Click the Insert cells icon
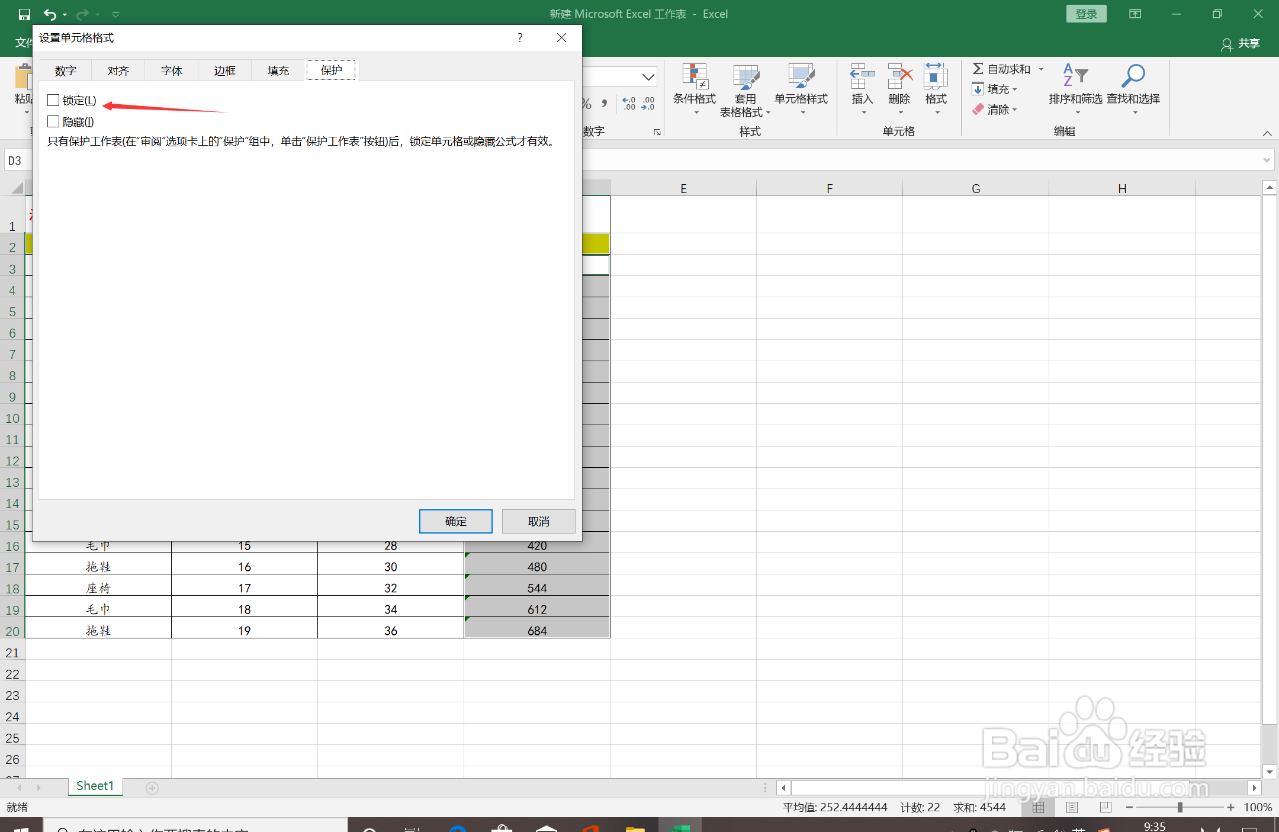Image resolution: width=1279 pixels, height=832 pixels. click(862, 77)
